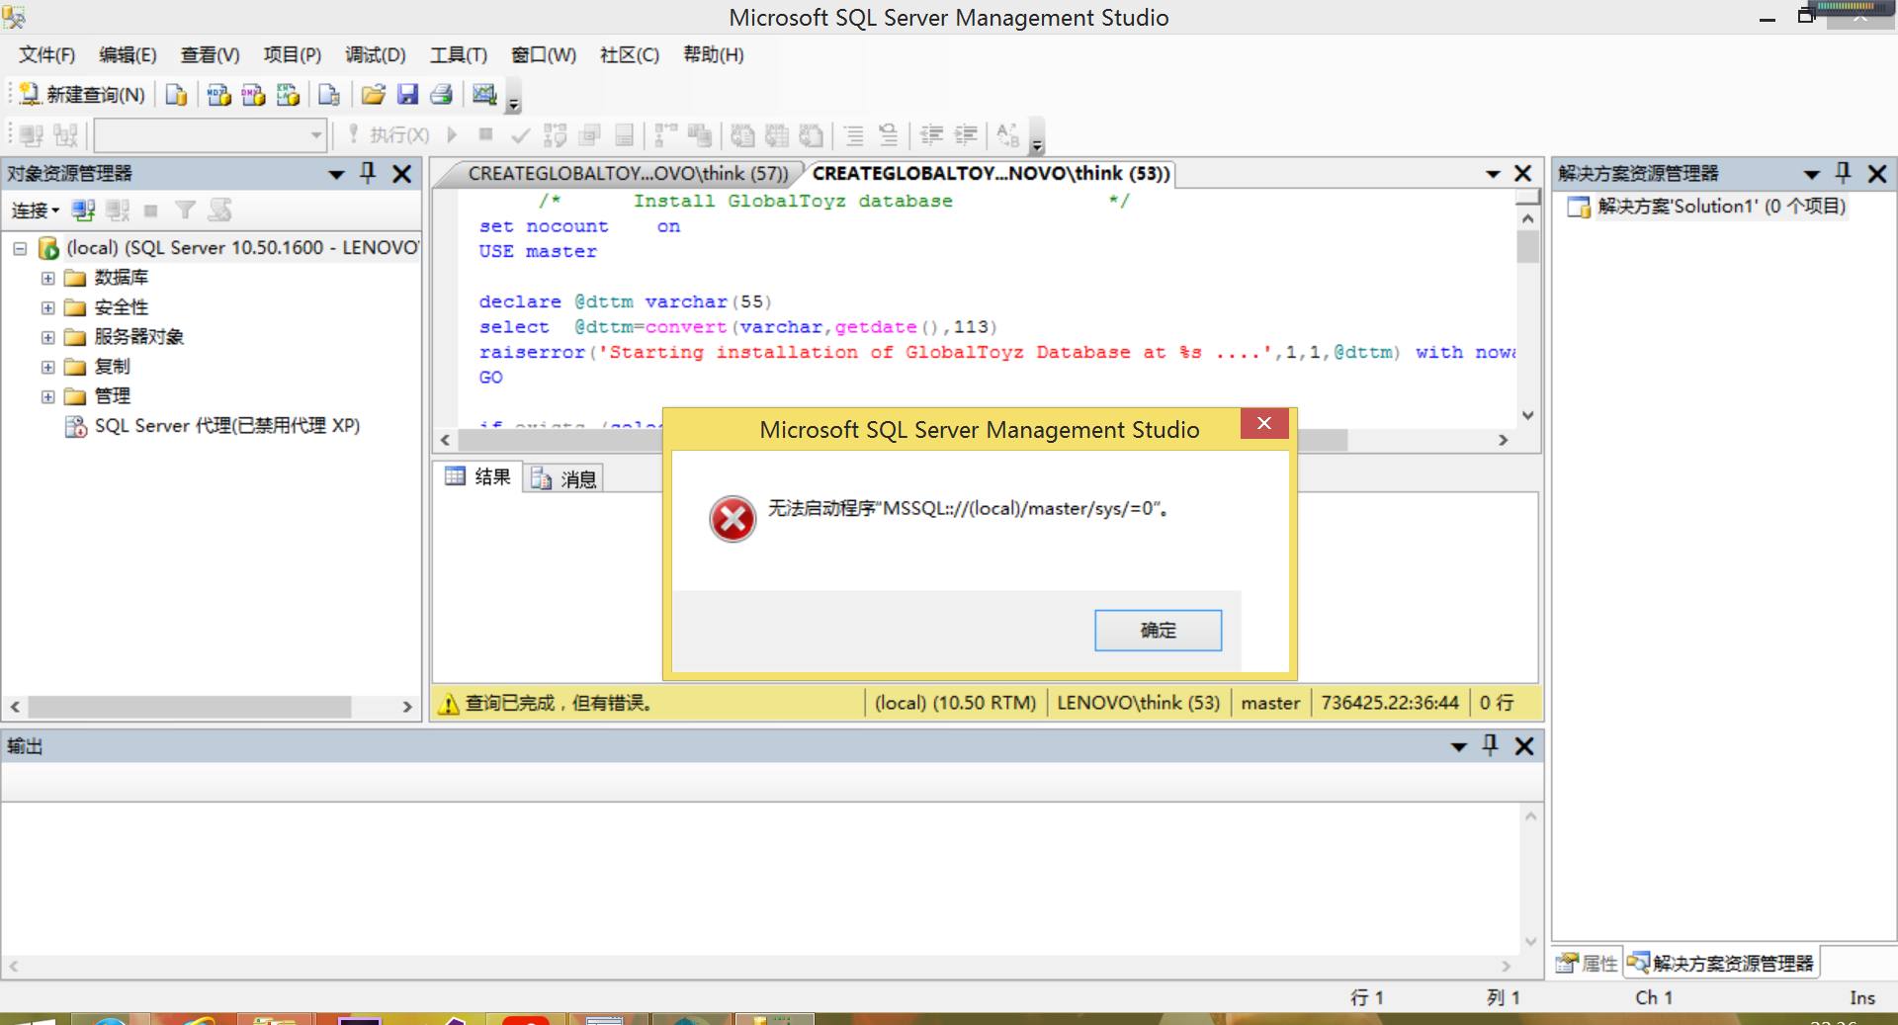Expand the 数据库 (Databases) folder

click(x=47, y=278)
